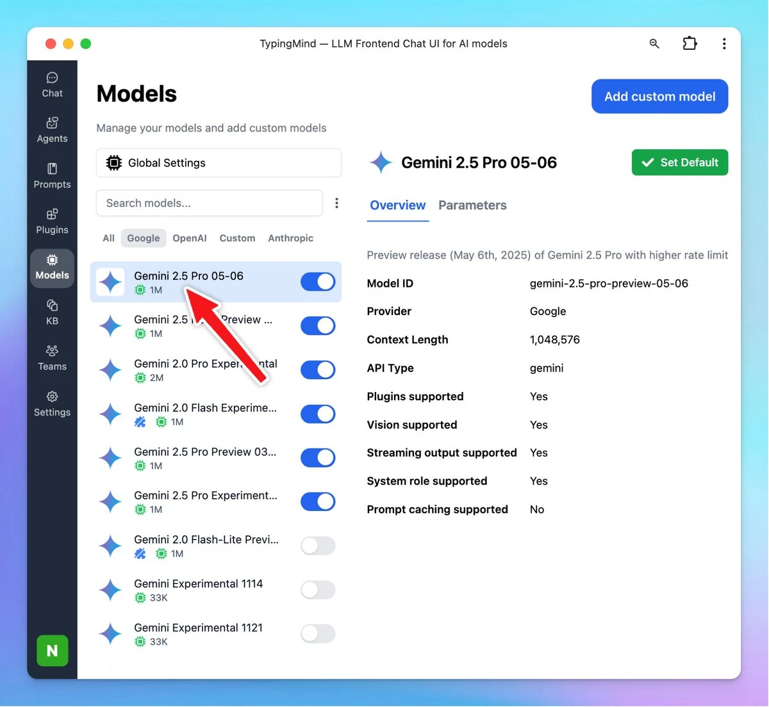The image size is (769, 707).
Task: Open Settings from the sidebar
Action: coord(52,403)
